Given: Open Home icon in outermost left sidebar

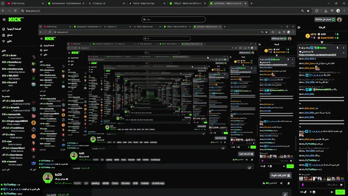Looking at the screenshot, I should 4,29.
